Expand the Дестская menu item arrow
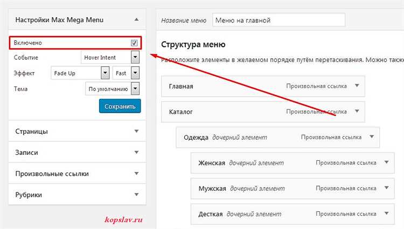Viewport: 404px width, 229px height. coord(386,213)
